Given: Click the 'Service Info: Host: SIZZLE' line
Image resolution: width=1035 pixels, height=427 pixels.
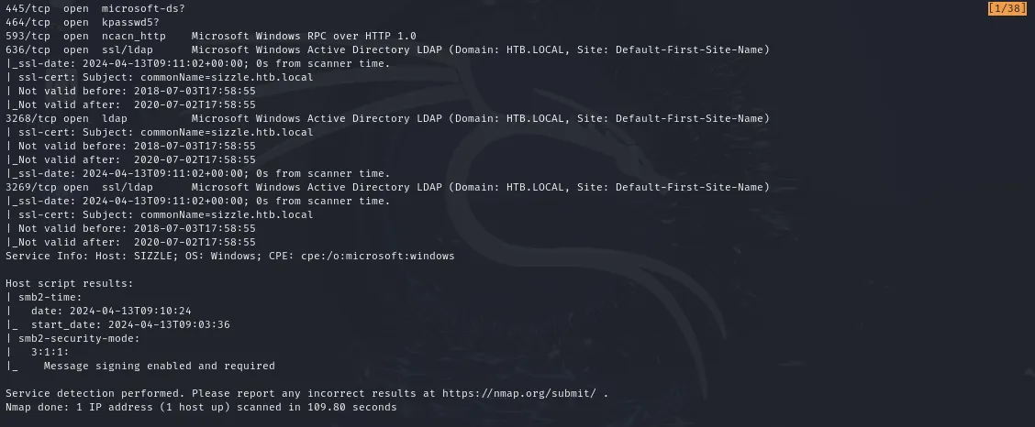Looking at the screenshot, I should click(92, 256).
